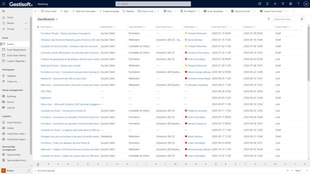Open presenter Samuel Champoux link
Viewport: 310px width, 174px height.
coord(197,124)
